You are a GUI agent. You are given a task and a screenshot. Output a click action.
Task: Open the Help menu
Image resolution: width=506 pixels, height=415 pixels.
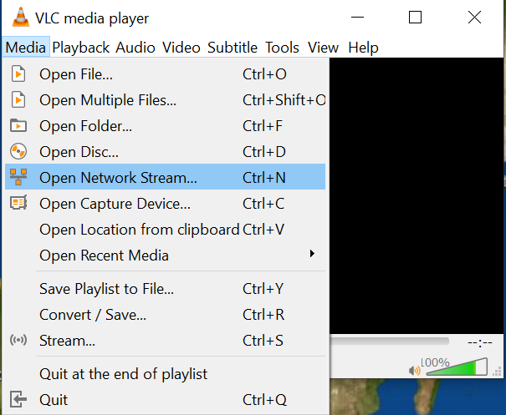363,48
